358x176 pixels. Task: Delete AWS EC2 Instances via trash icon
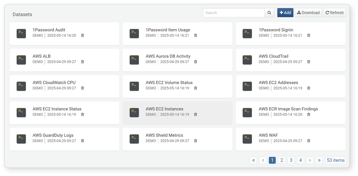(195, 114)
